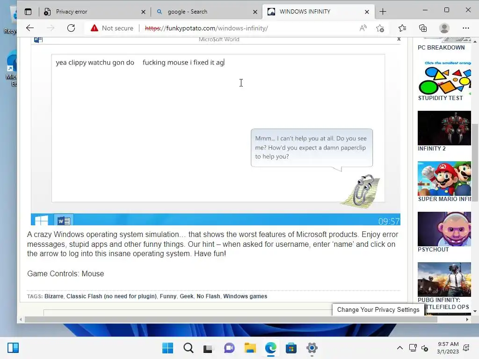This screenshot has width=479, height=359.
Task: Open File Explorer from the taskbar
Action: 250,348
